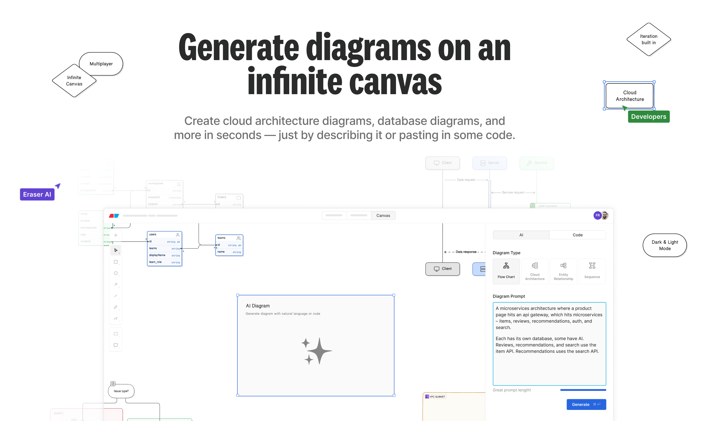Click inside the Diagram Prompt text area

(549, 366)
